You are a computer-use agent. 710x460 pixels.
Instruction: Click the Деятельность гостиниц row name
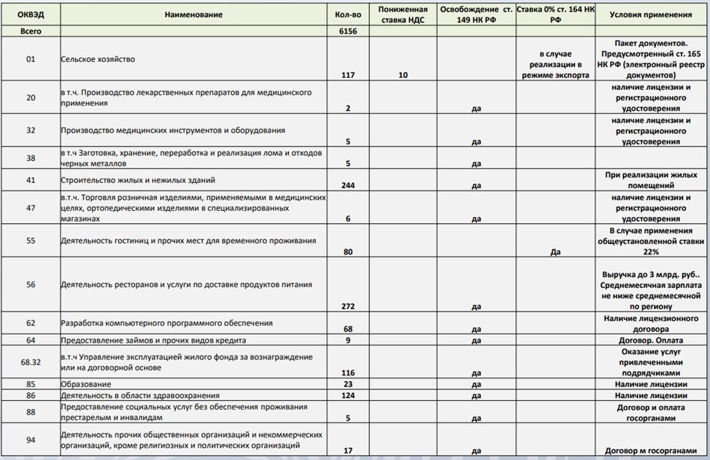pyautogui.click(x=188, y=241)
